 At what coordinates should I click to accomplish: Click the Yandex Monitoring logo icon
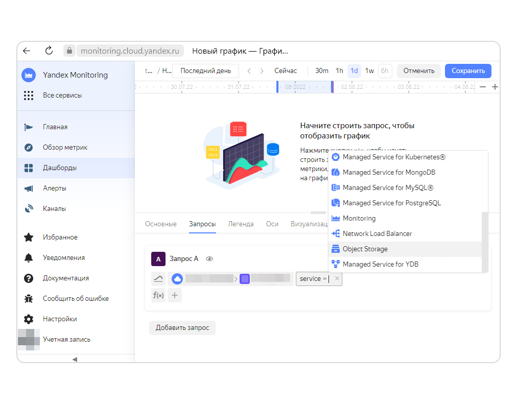[x=29, y=75]
